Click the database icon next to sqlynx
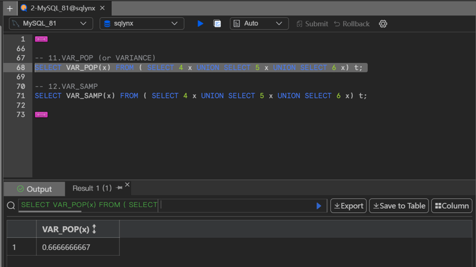The width and height of the screenshot is (476, 267). [x=107, y=24]
